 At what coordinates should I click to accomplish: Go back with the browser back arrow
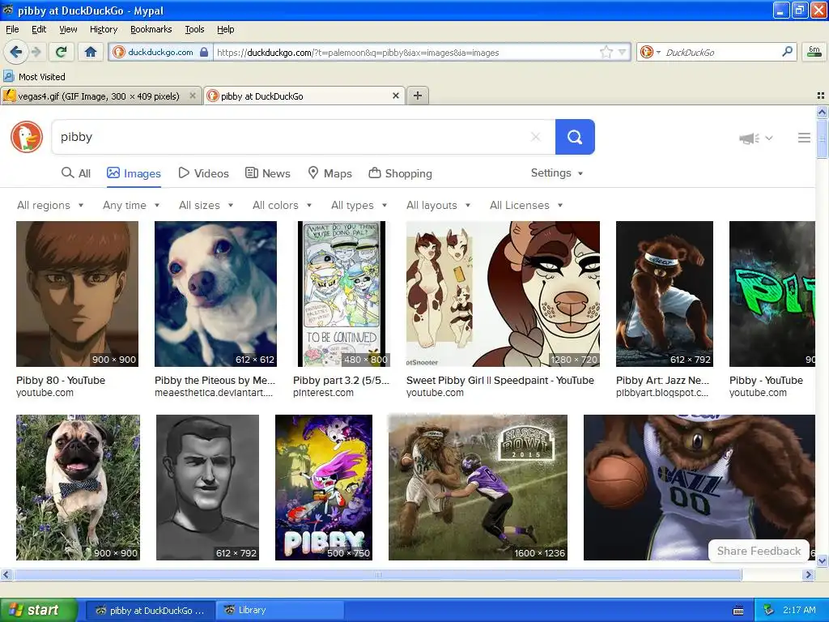15,52
